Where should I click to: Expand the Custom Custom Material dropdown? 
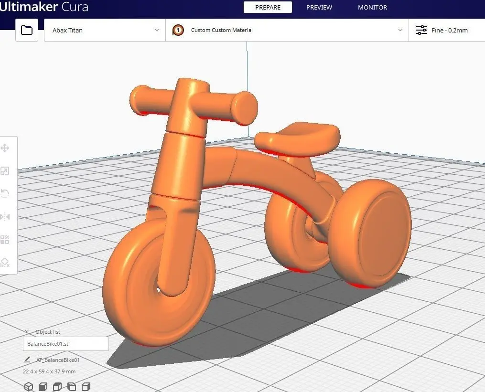[287, 30]
